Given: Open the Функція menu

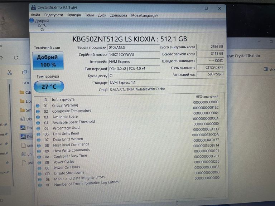Looking at the screenshot, I should (74, 15).
